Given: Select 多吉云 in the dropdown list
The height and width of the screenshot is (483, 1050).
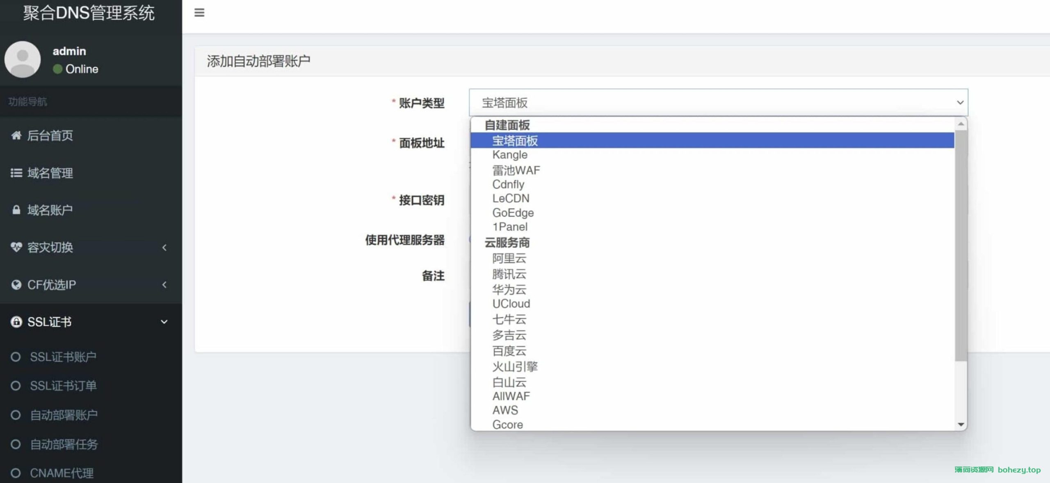Looking at the screenshot, I should pos(712,335).
